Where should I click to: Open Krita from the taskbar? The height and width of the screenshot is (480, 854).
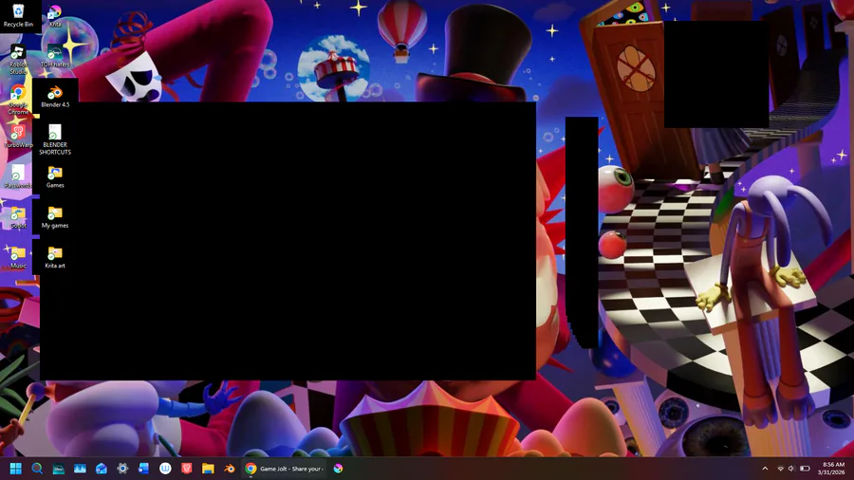338,469
